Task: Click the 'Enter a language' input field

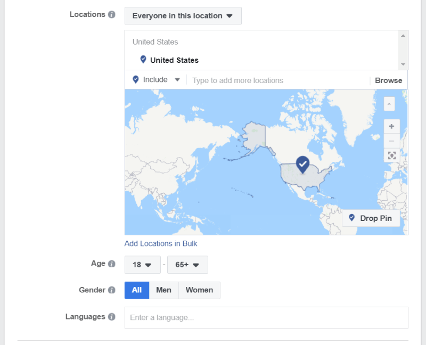Action: pos(266,317)
